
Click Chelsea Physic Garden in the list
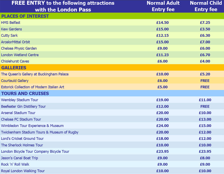click(19, 49)
